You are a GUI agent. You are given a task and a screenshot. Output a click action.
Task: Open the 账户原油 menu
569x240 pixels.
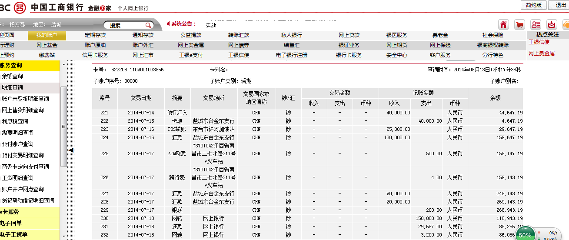tap(95, 45)
